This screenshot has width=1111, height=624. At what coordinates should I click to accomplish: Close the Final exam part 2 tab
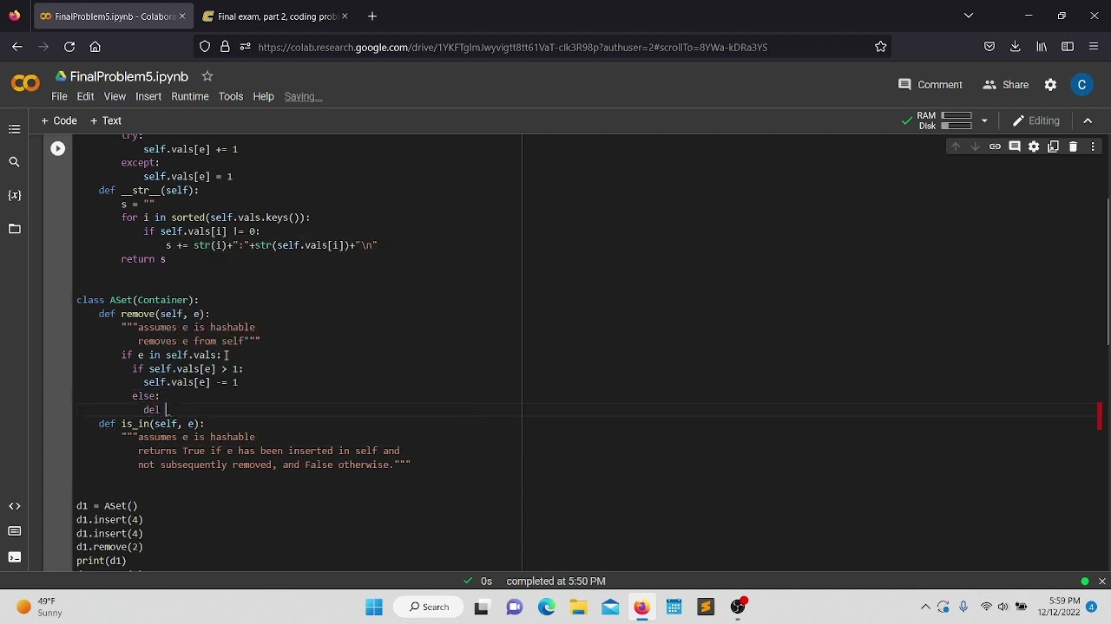click(345, 16)
